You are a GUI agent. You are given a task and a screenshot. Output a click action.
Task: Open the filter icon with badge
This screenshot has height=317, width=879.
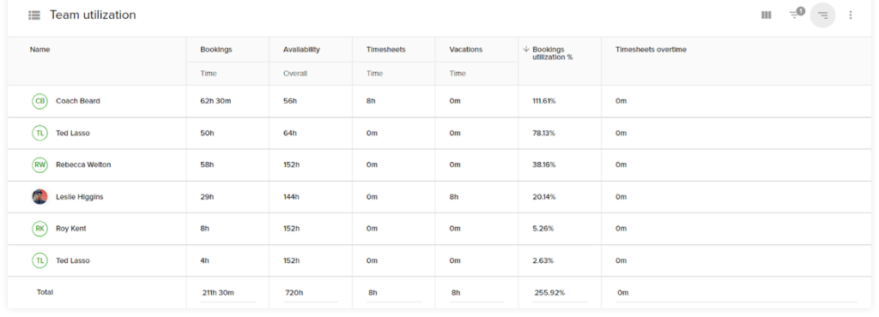[x=796, y=14]
